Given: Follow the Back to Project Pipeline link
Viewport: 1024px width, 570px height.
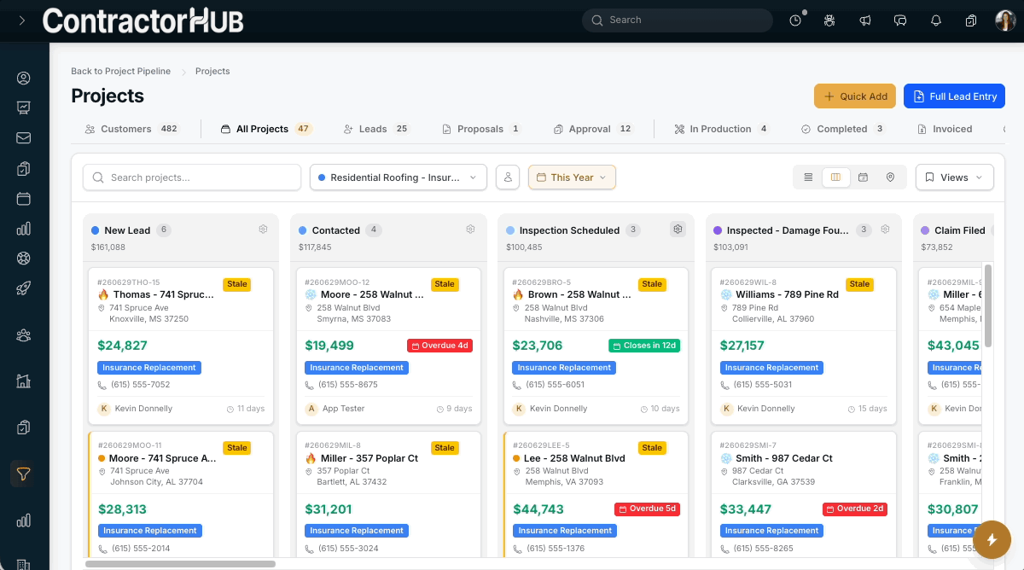Looking at the screenshot, I should [121, 71].
